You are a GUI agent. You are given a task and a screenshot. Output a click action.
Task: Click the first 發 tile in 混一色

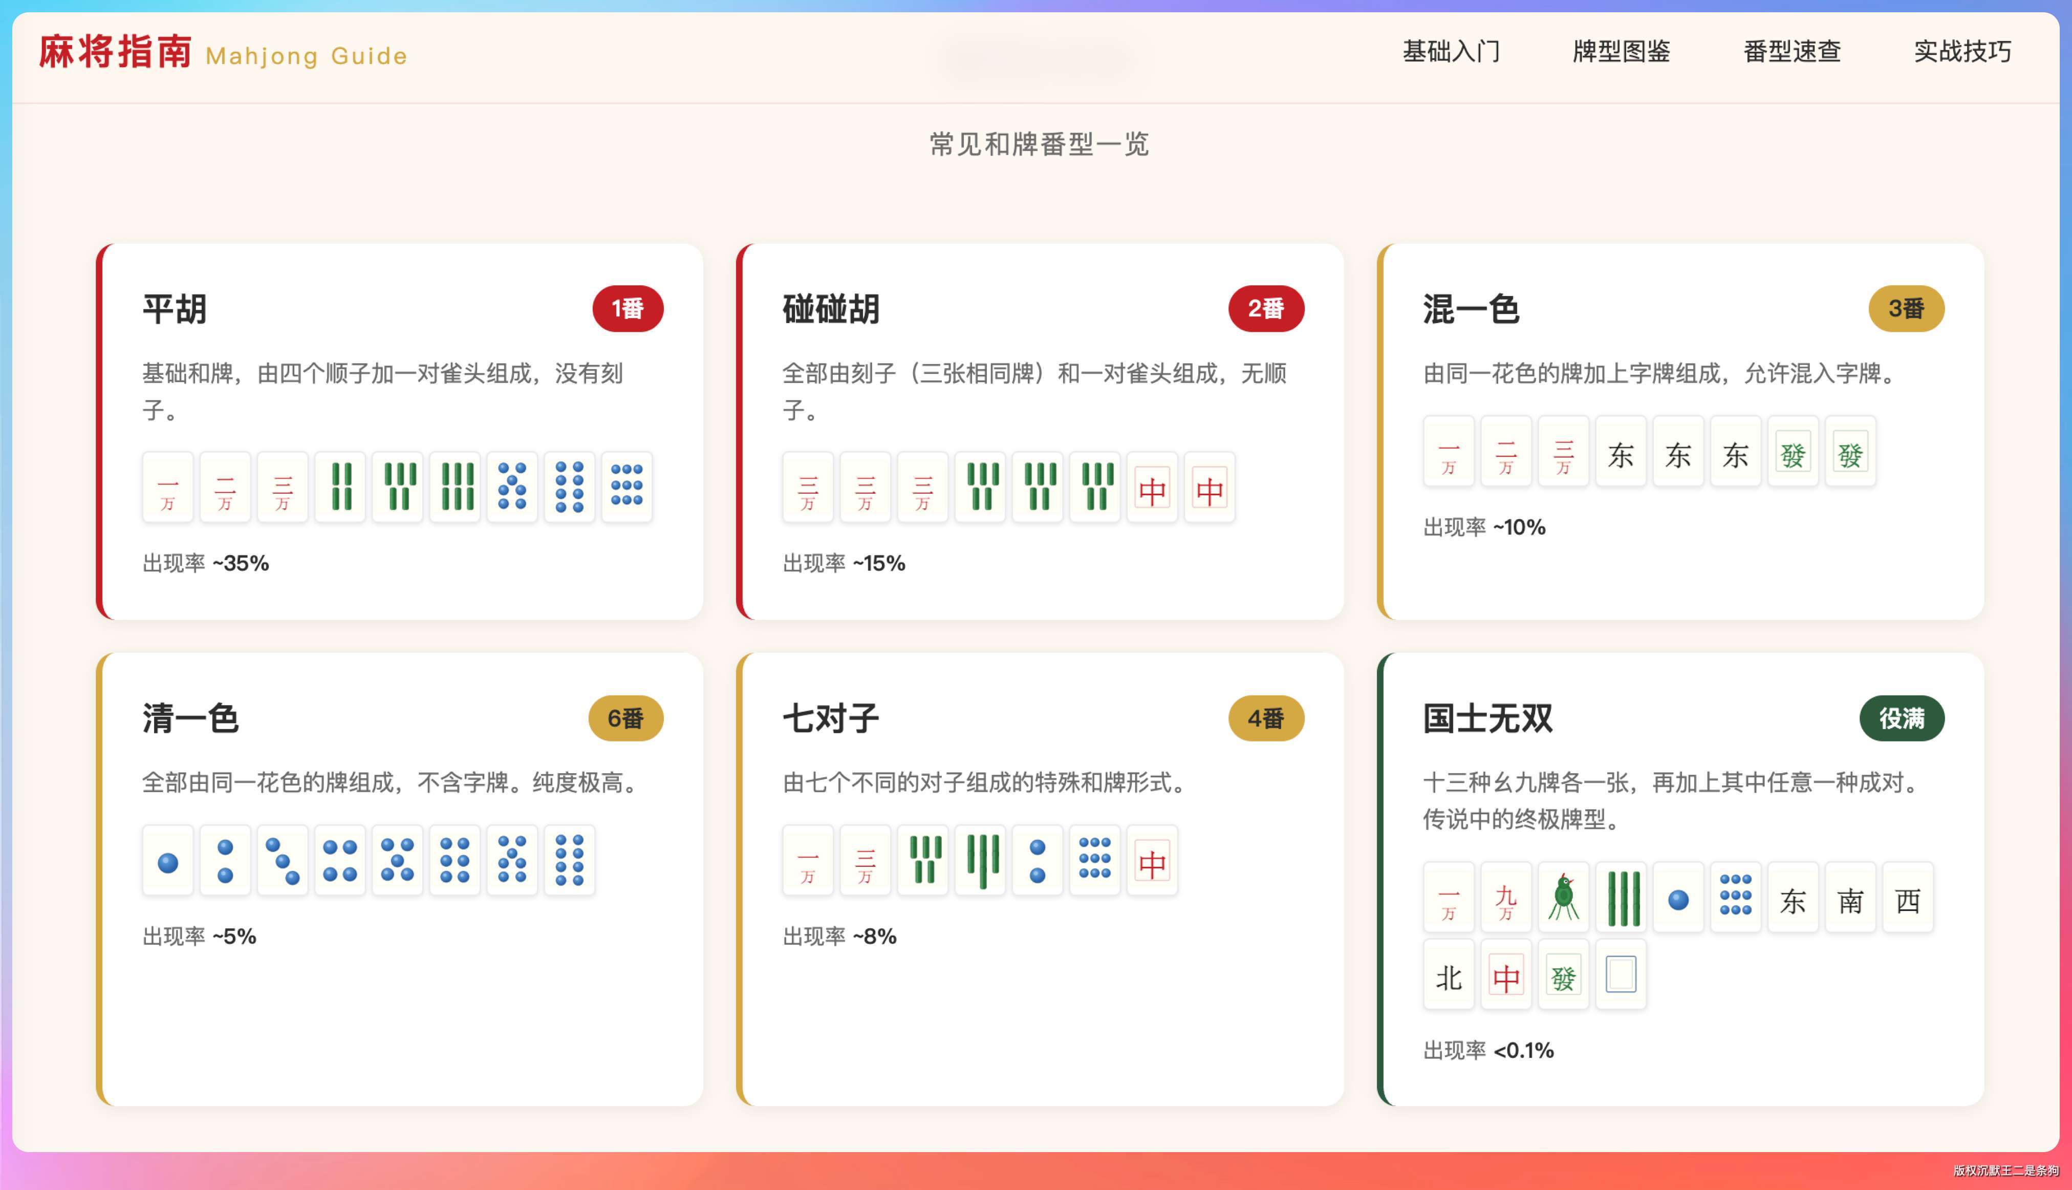pyautogui.click(x=1793, y=451)
